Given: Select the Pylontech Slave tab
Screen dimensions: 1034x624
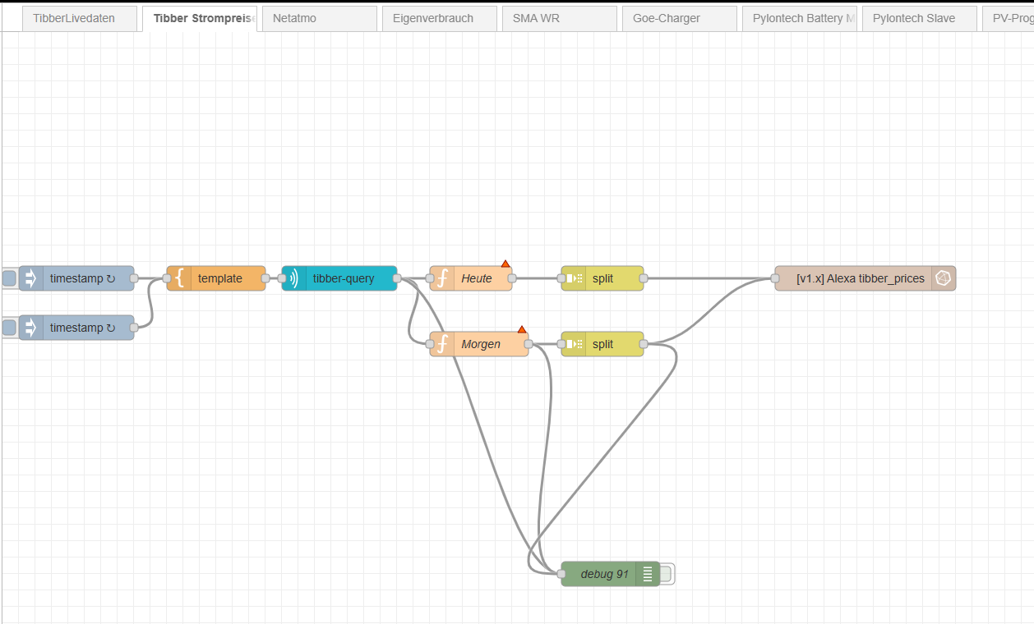Looking at the screenshot, I should (x=919, y=18).
